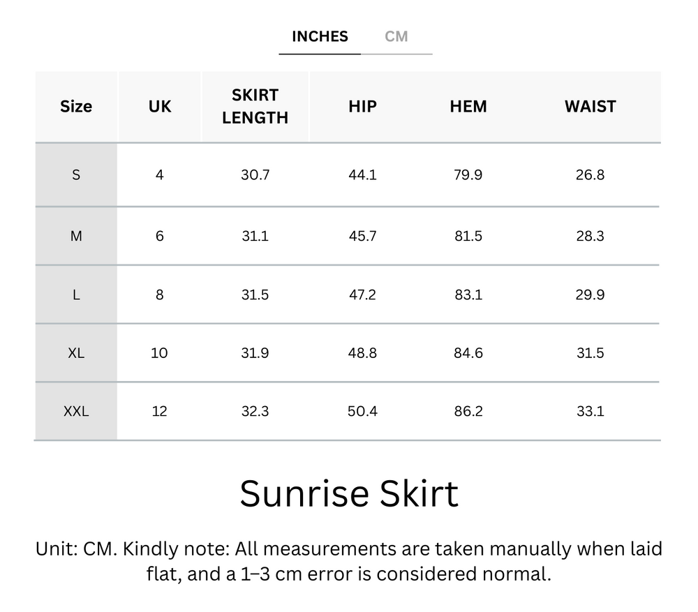Select the XXL size row label
Screen dimensions: 698x612
pos(75,412)
